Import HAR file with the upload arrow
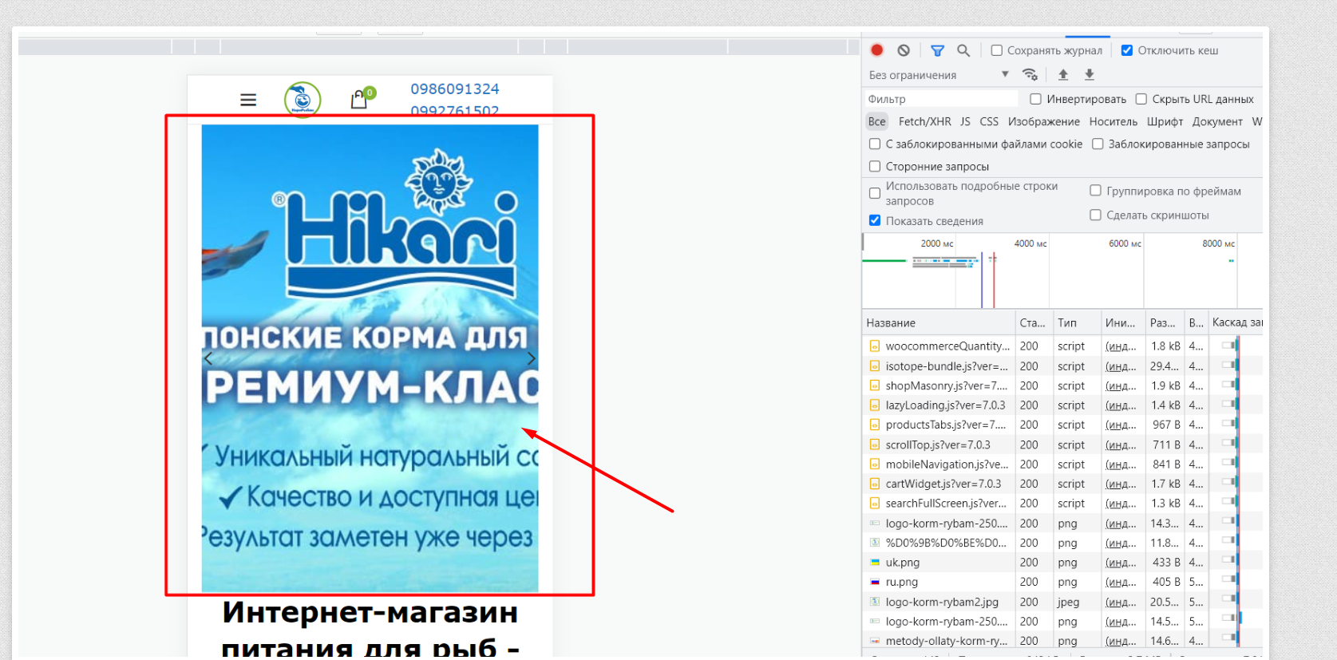Screen dimensions: 1337x660 tap(1063, 74)
